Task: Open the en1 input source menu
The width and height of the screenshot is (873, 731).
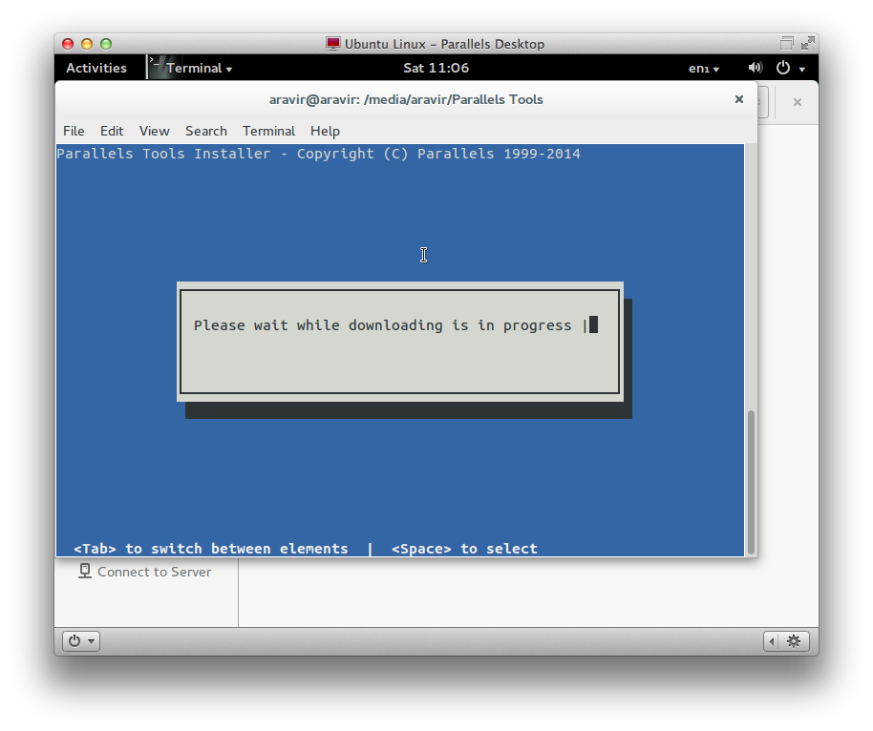Action: point(704,69)
